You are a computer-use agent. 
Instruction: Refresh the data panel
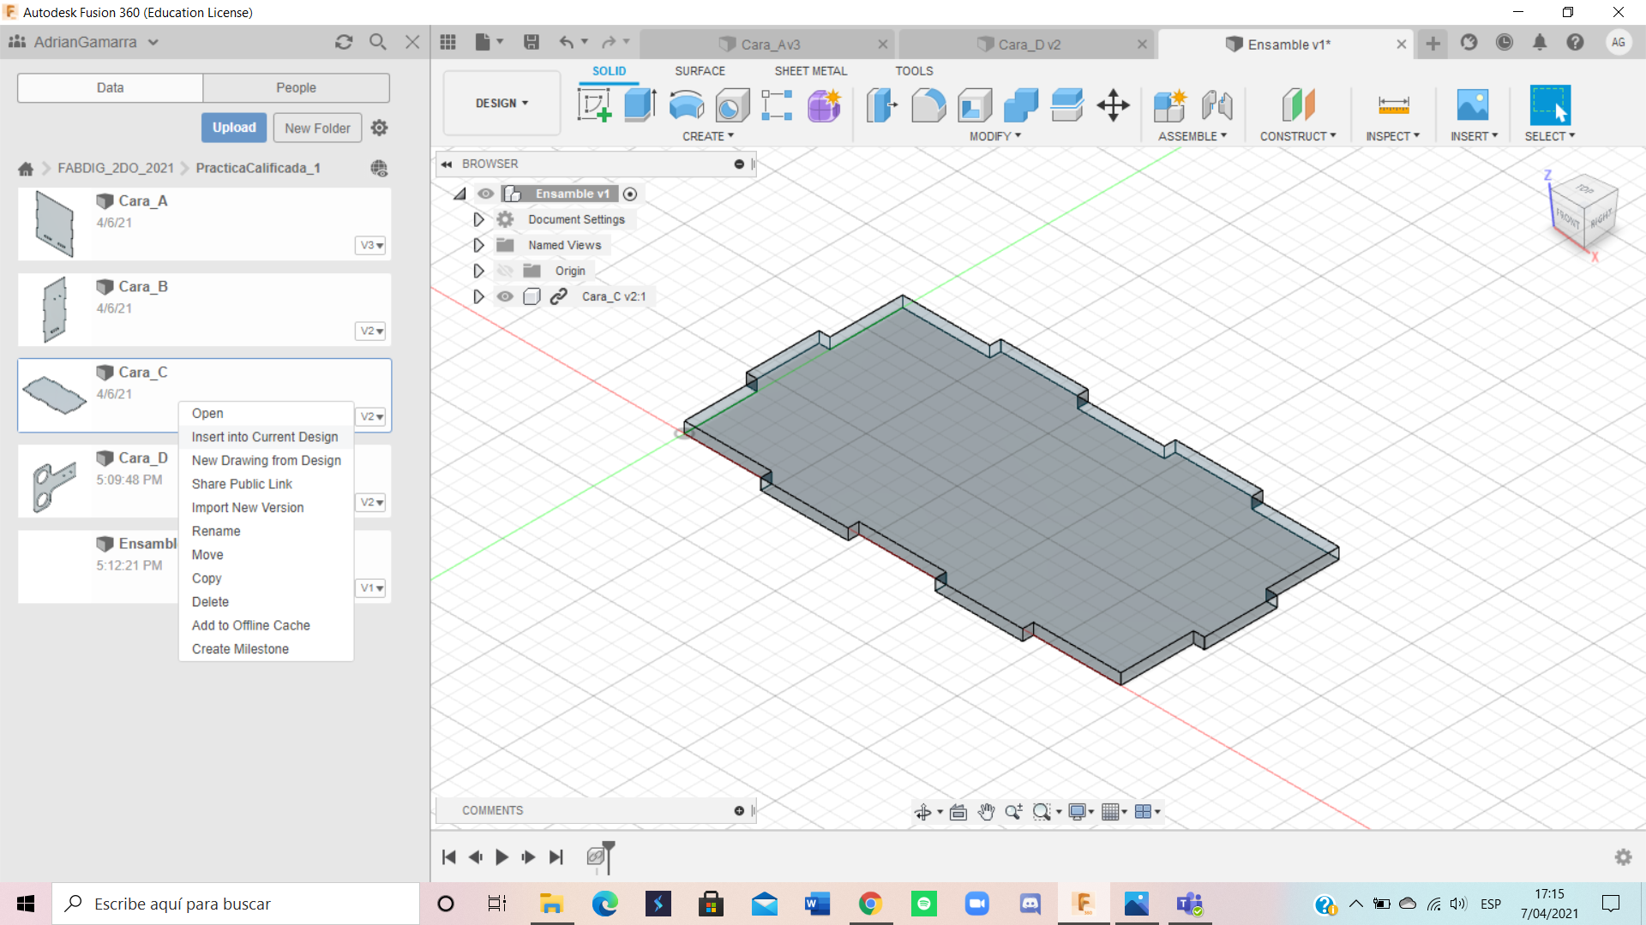(344, 42)
